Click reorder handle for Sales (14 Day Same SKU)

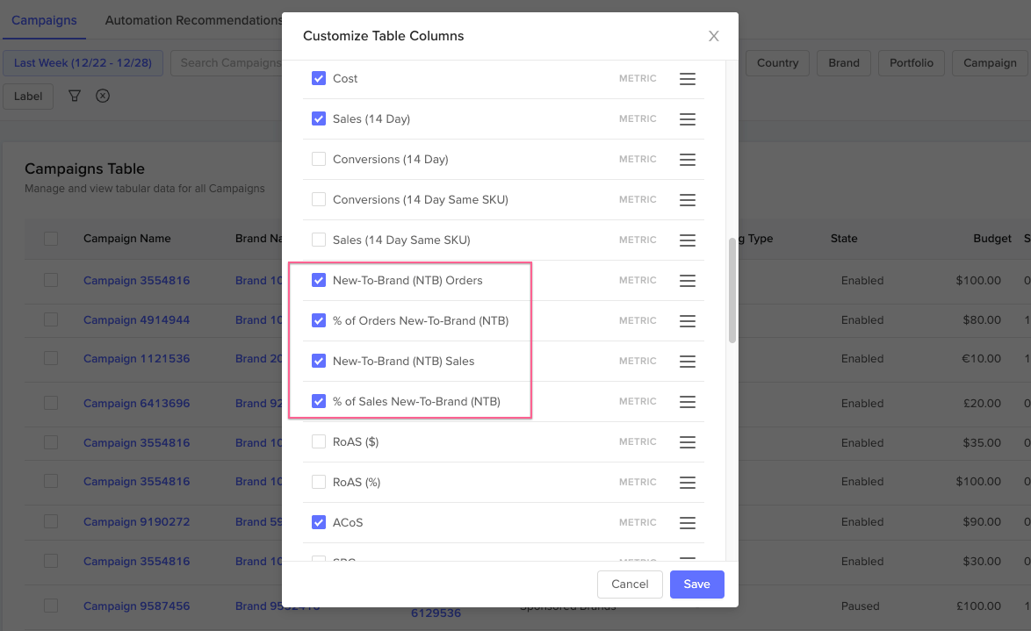687,240
